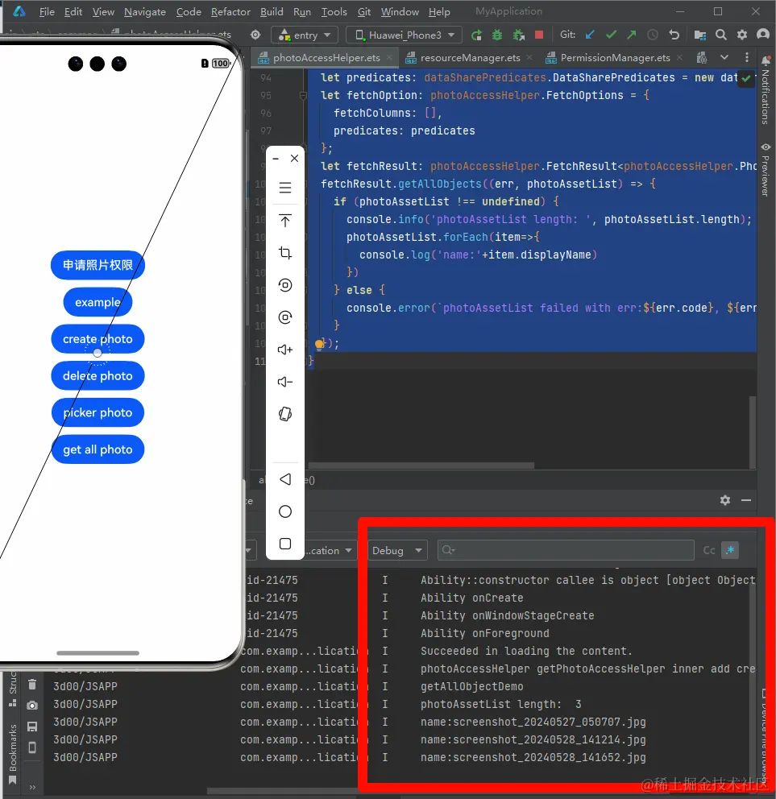The width and height of the screenshot is (776, 799).
Task: Toggle the Cc match case option
Action: pyautogui.click(x=708, y=550)
